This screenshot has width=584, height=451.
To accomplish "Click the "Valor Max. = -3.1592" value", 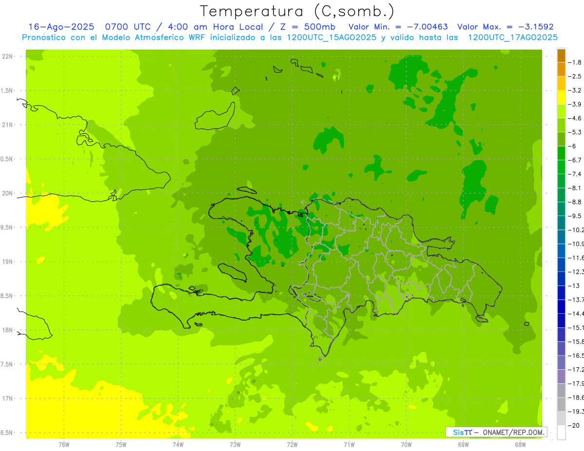I will point(505,27).
